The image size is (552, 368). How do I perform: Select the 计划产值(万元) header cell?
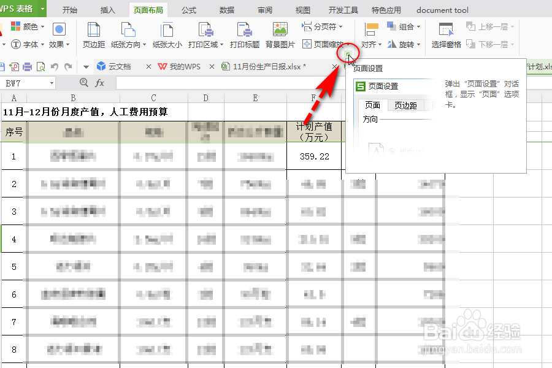(x=314, y=132)
